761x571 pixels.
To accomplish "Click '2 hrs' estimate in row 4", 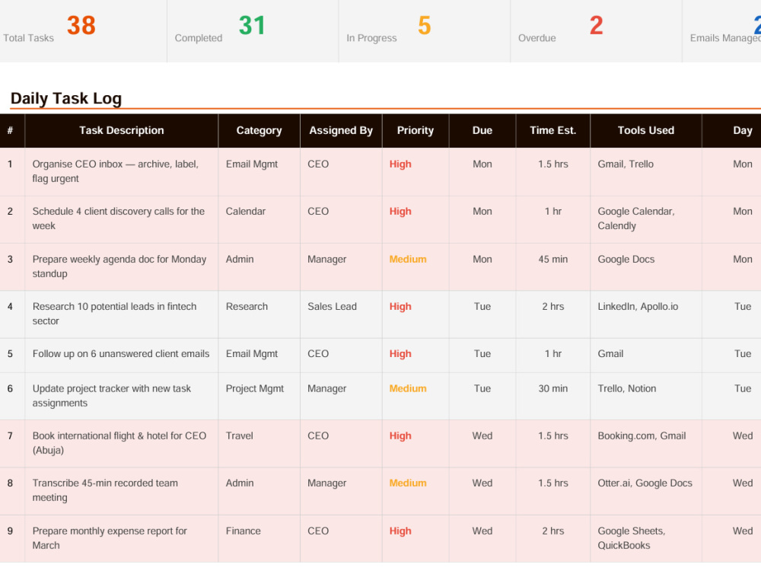I will point(552,307).
